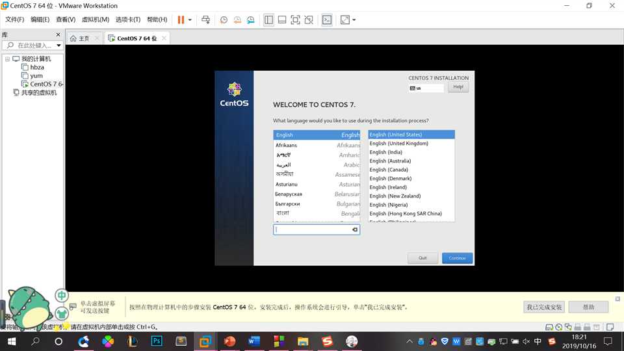Viewport: 624px width, 351px height.
Task: Select English (Hong Kong SAR China) locale
Action: tap(411, 213)
